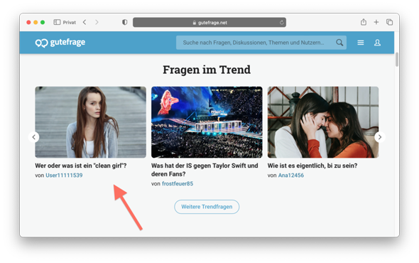Click the gutefrage logo
This screenshot has height=263, width=419.
point(60,43)
